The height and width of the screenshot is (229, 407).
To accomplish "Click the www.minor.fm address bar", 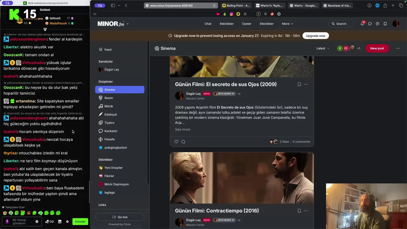I will pyautogui.click(x=180, y=5).
